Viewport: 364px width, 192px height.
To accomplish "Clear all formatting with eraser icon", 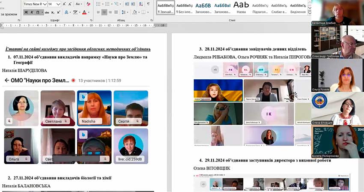I will click(89, 4).
